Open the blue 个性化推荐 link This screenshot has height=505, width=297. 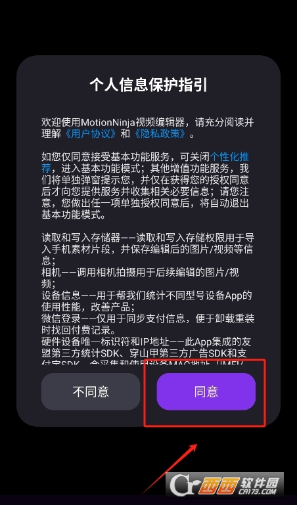(145, 163)
